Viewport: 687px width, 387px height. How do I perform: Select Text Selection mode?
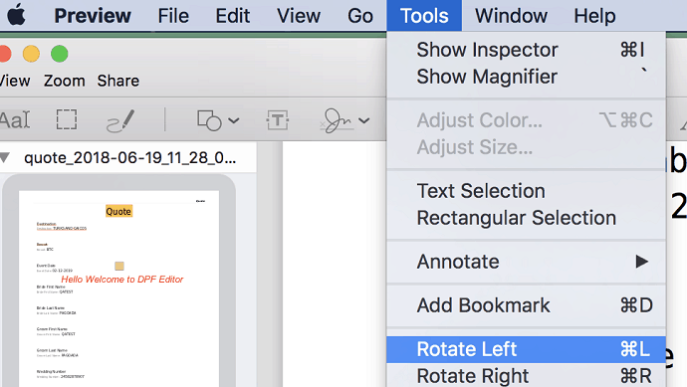click(527, 191)
